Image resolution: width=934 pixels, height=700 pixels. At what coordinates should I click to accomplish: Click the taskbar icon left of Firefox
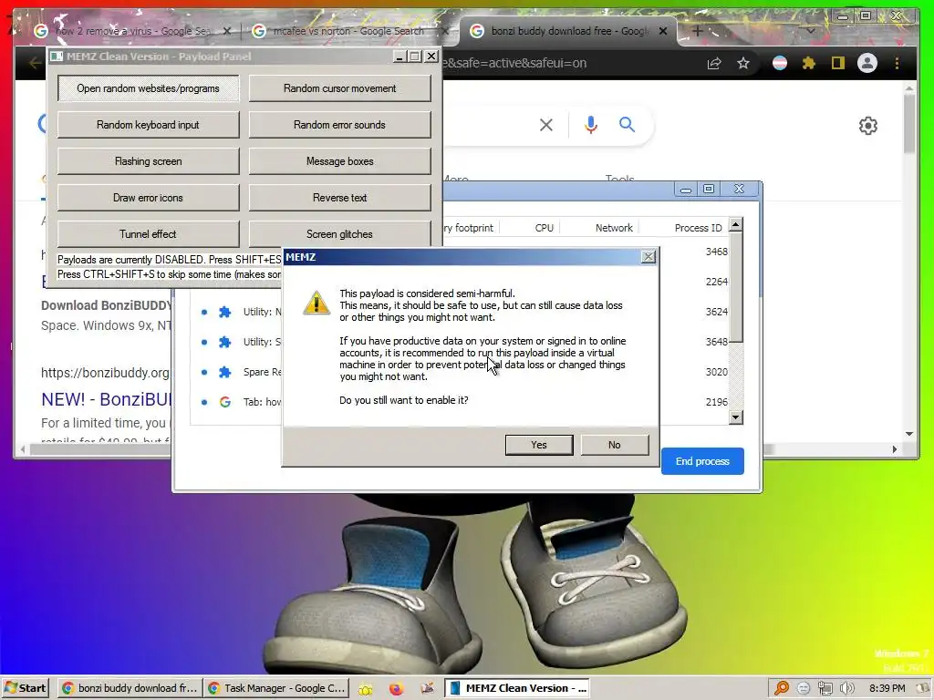[366, 689]
